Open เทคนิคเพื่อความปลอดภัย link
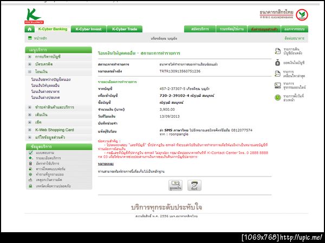The width and height of the screenshot is (325, 243). pyautogui.click(x=53, y=186)
